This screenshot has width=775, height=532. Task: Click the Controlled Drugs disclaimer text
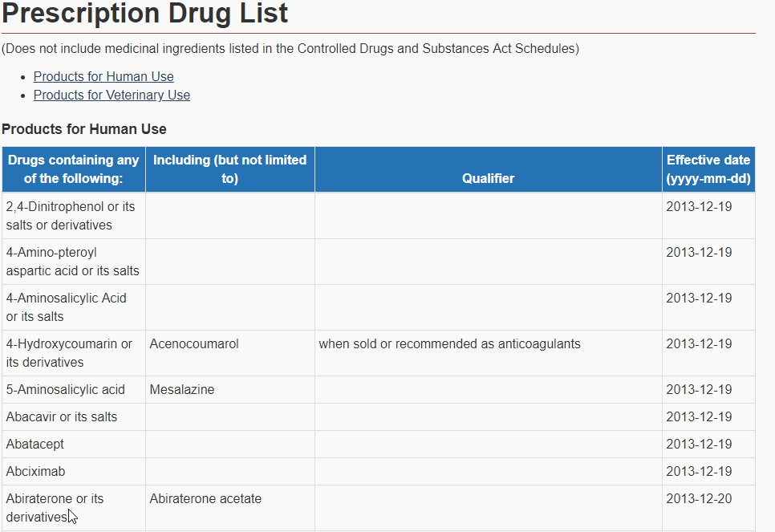pyautogui.click(x=290, y=48)
